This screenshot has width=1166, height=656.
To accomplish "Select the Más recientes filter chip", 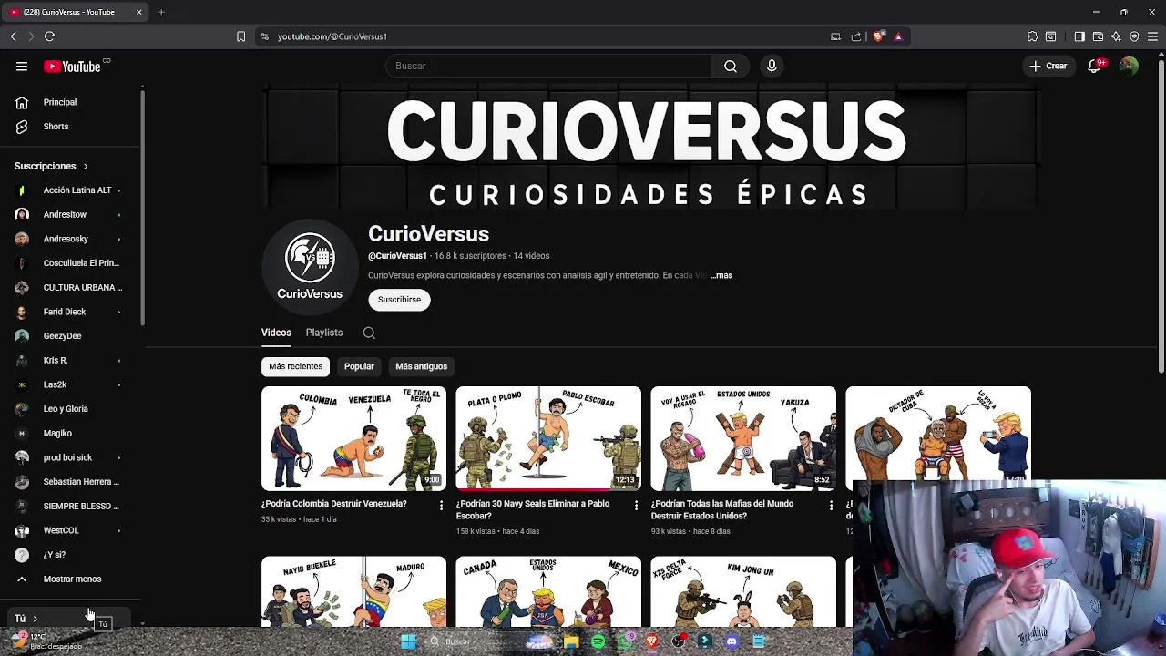I will point(295,366).
